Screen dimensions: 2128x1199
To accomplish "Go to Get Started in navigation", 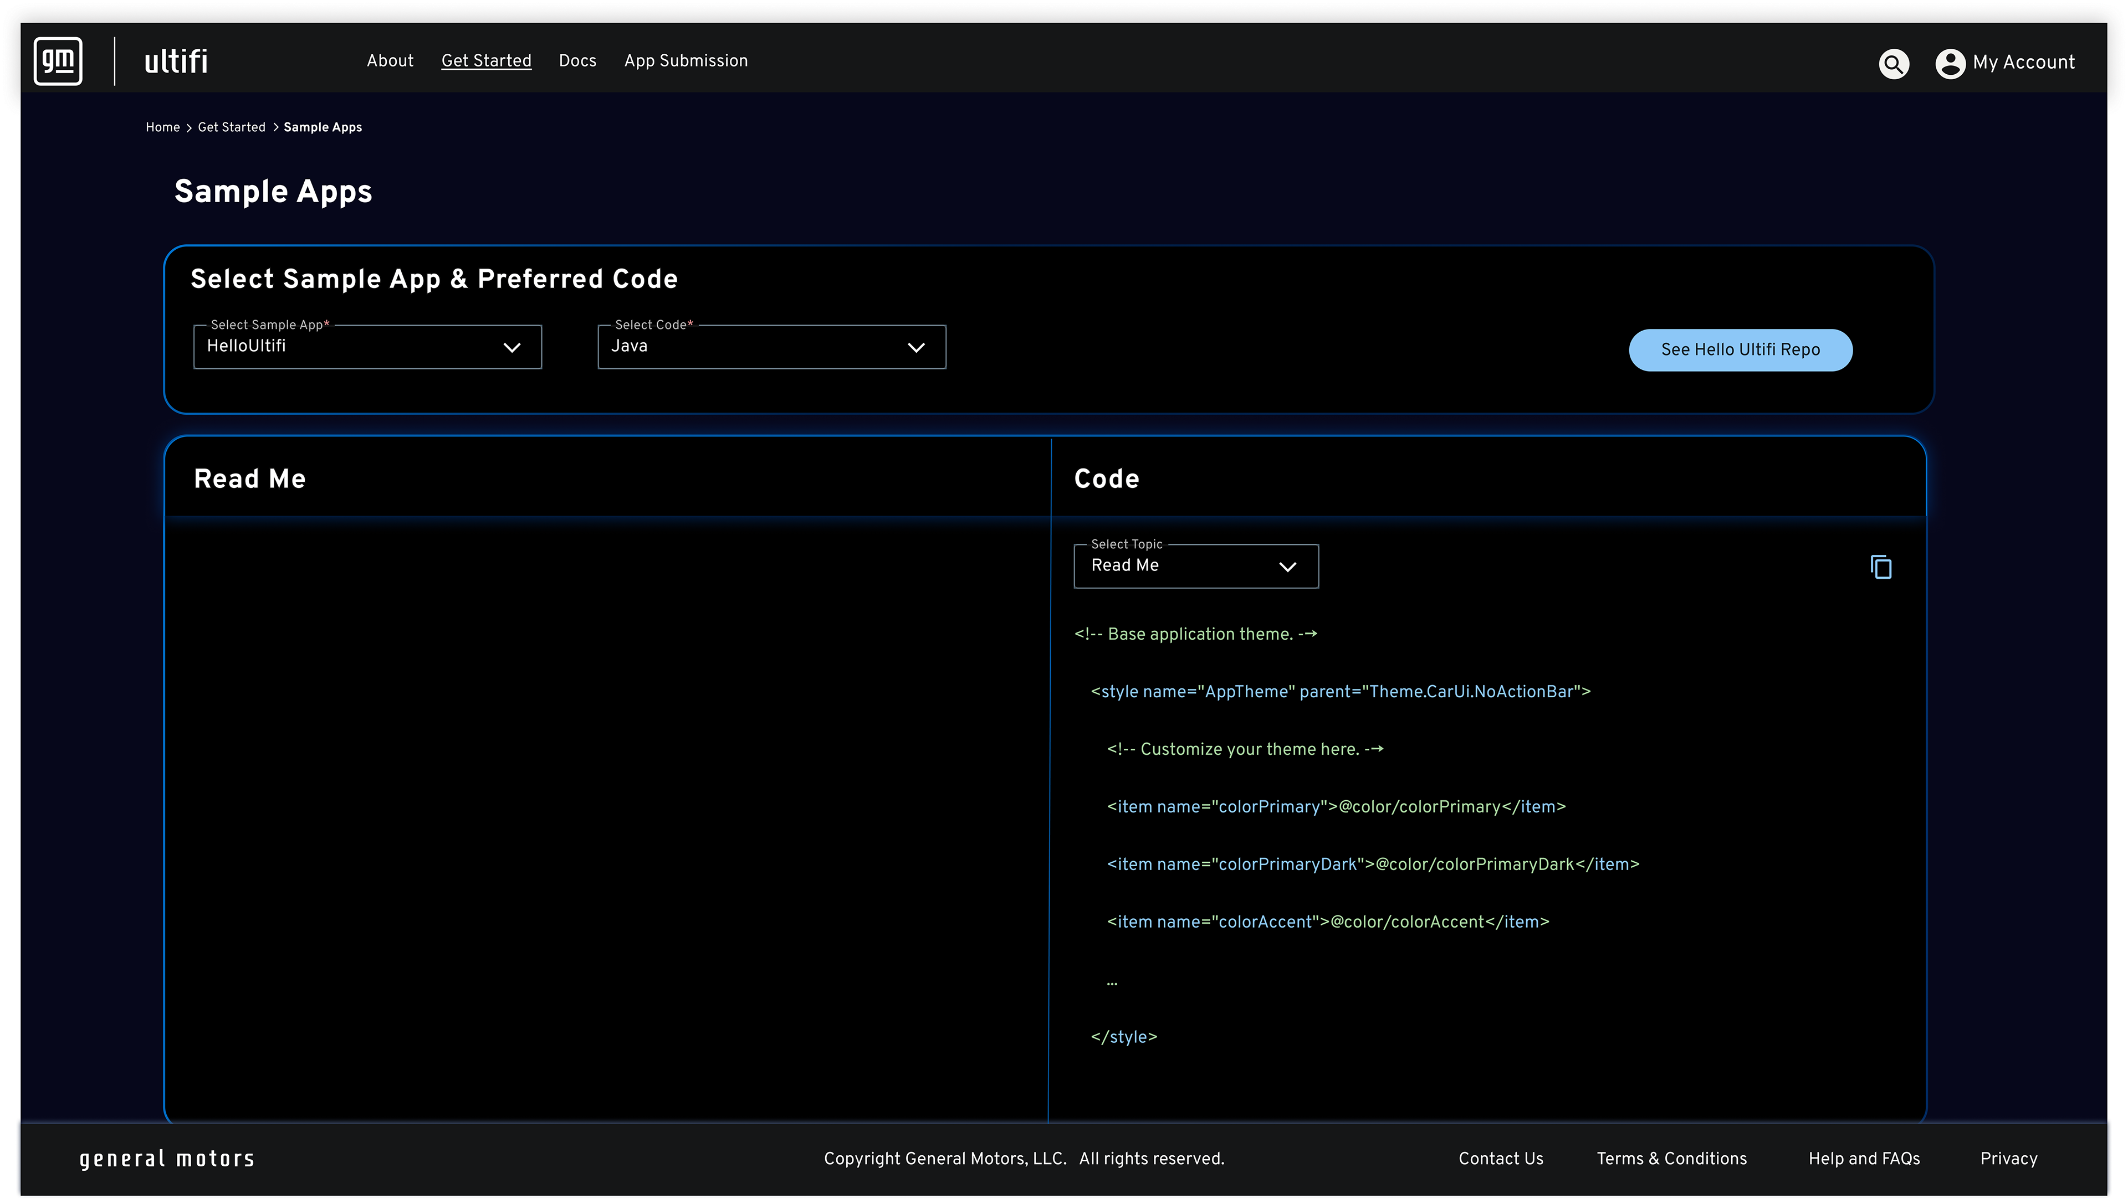I will pyautogui.click(x=487, y=61).
